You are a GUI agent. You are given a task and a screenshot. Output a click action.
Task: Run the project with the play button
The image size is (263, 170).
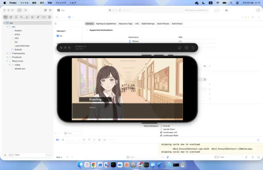click(x=50, y=10)
